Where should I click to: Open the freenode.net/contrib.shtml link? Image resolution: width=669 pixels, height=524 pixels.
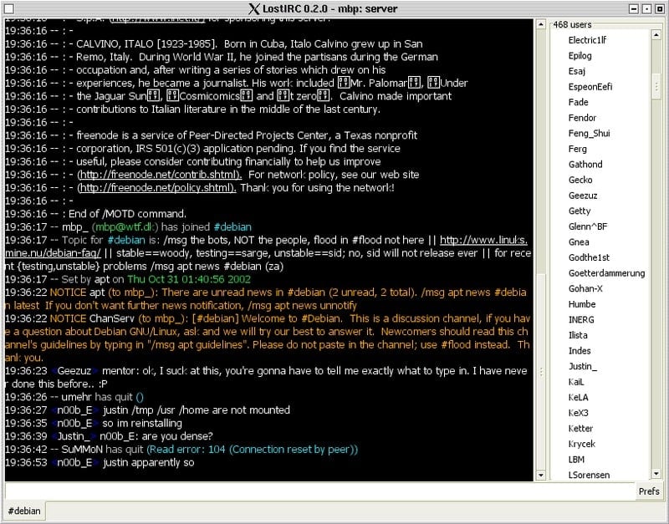coord(155,175)
